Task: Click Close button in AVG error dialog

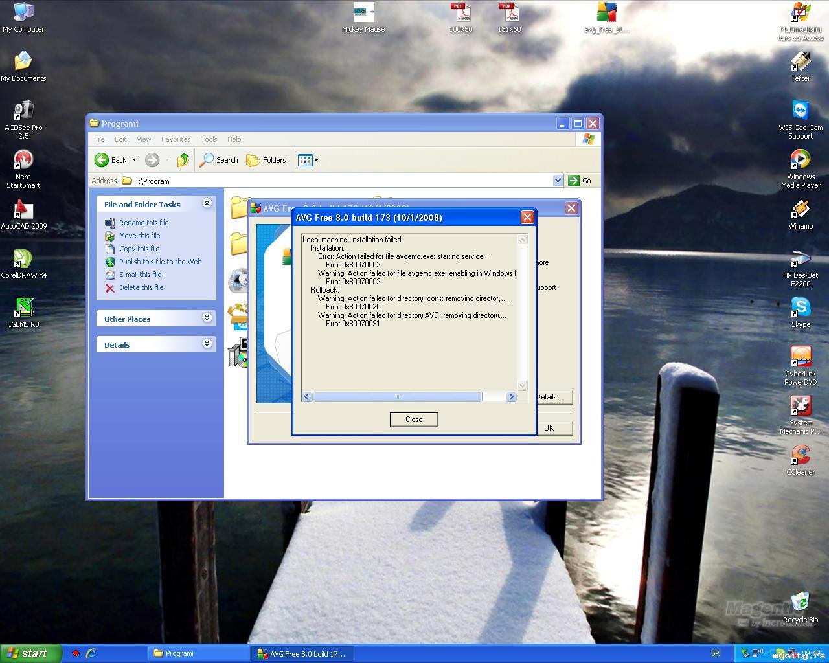Action: [x=414, y=420]
